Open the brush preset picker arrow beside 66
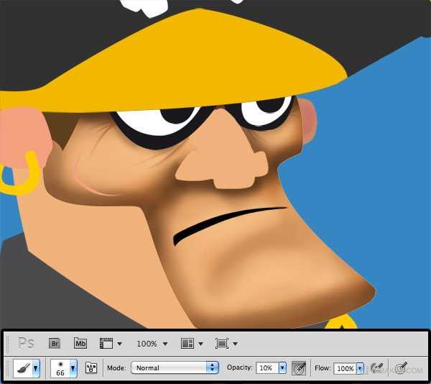Image resolution: width=431 pixels, height=384 pixels. [x=73, y=368]
